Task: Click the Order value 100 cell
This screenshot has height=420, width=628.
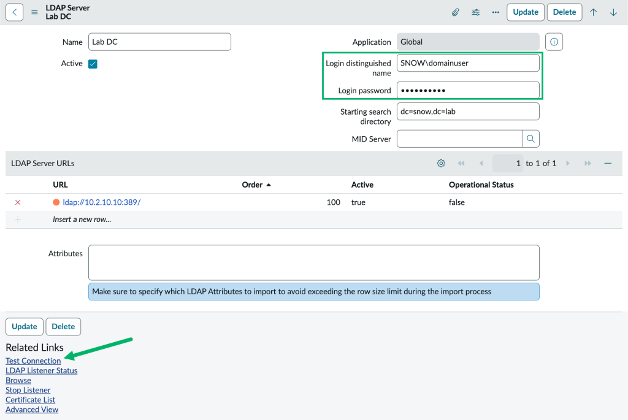Action: coord(333,202)
